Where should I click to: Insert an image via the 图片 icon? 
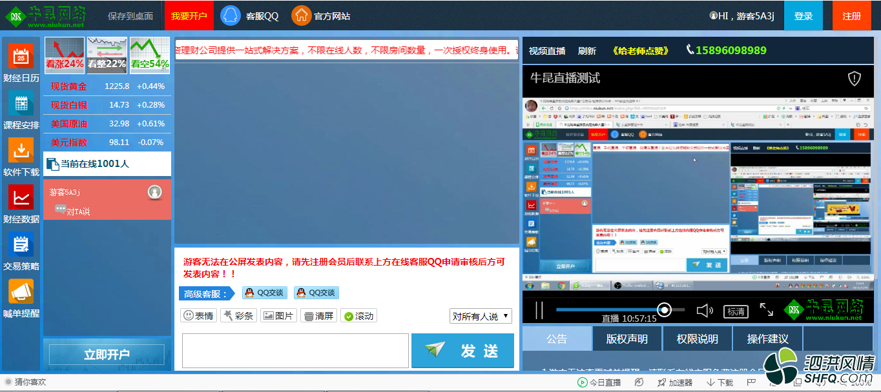[278, 315]
